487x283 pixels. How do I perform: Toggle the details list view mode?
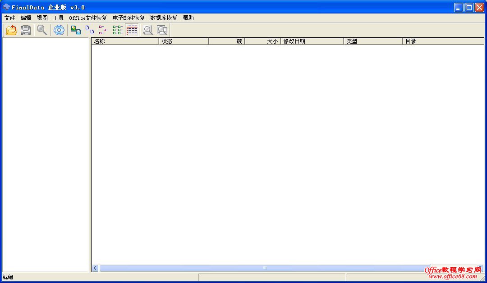[x=132, y=30]
